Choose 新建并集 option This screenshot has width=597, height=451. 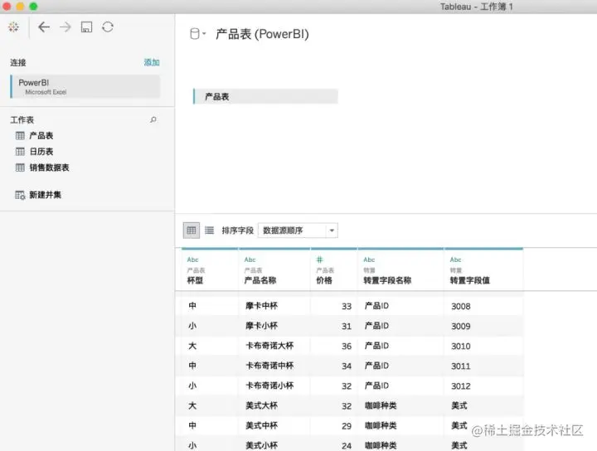[46, 195]
